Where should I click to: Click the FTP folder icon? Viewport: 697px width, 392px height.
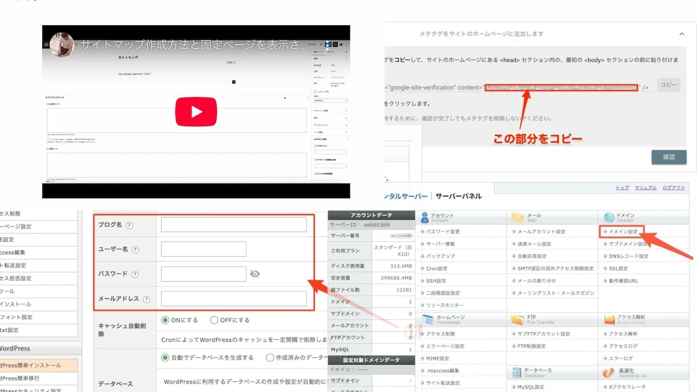[x=518, y=320]
